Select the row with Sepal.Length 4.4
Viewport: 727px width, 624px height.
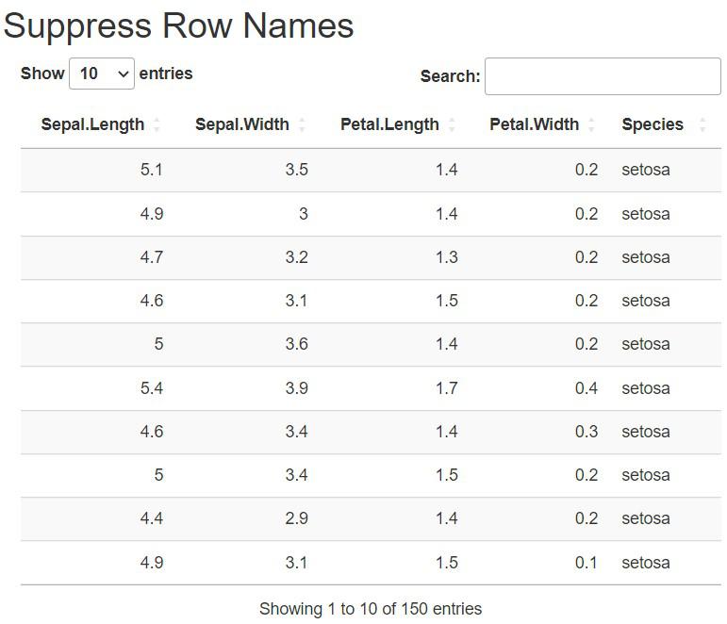coord(371,518)
